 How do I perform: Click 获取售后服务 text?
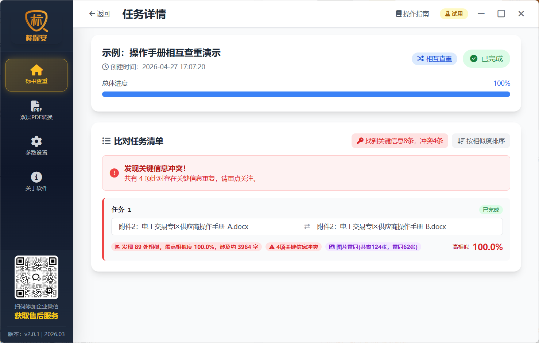(36, 316)
